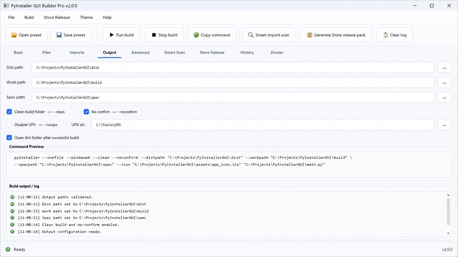The width and height of the screenshot is (458, 257).
Task: Enable the Disable UPX checkbox
Action: (x=9, y=125)
